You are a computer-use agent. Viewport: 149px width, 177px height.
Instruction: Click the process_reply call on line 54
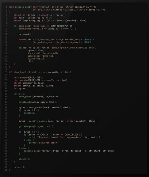pos(68,151)
